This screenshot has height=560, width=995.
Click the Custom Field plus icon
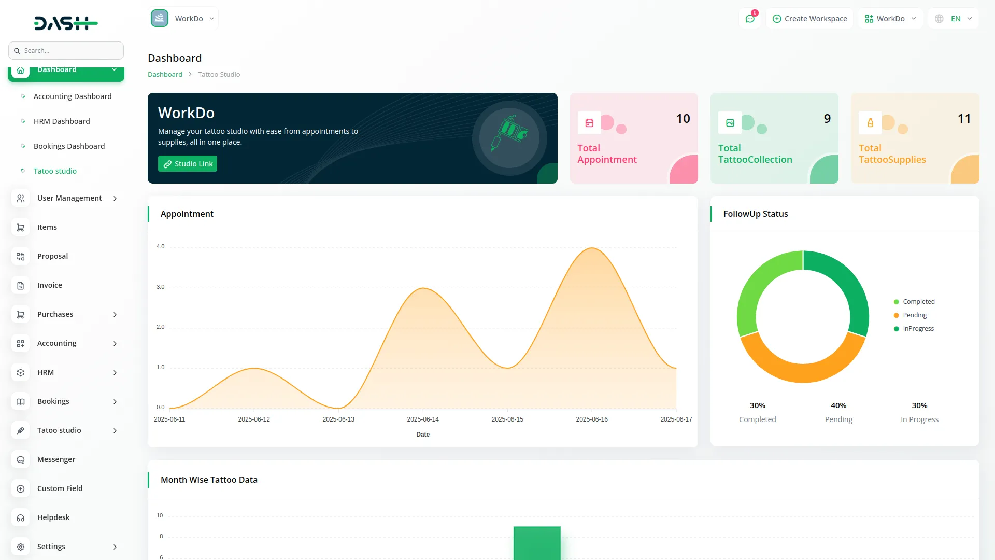coord(21,488)
